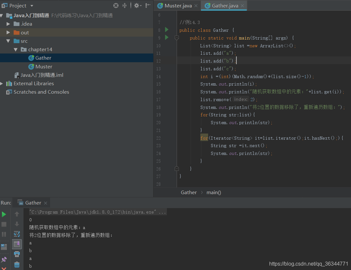Click the print console output icon

click(x=17, y=254)
